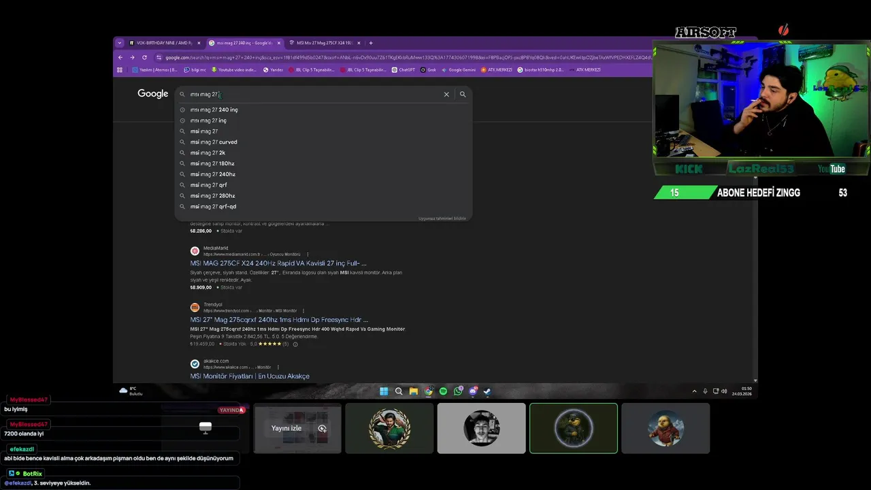Open the taskbar clock and date

742,391
